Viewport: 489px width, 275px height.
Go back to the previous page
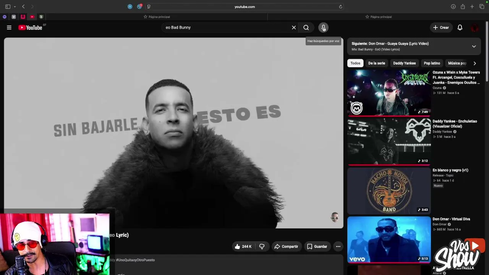23,6
